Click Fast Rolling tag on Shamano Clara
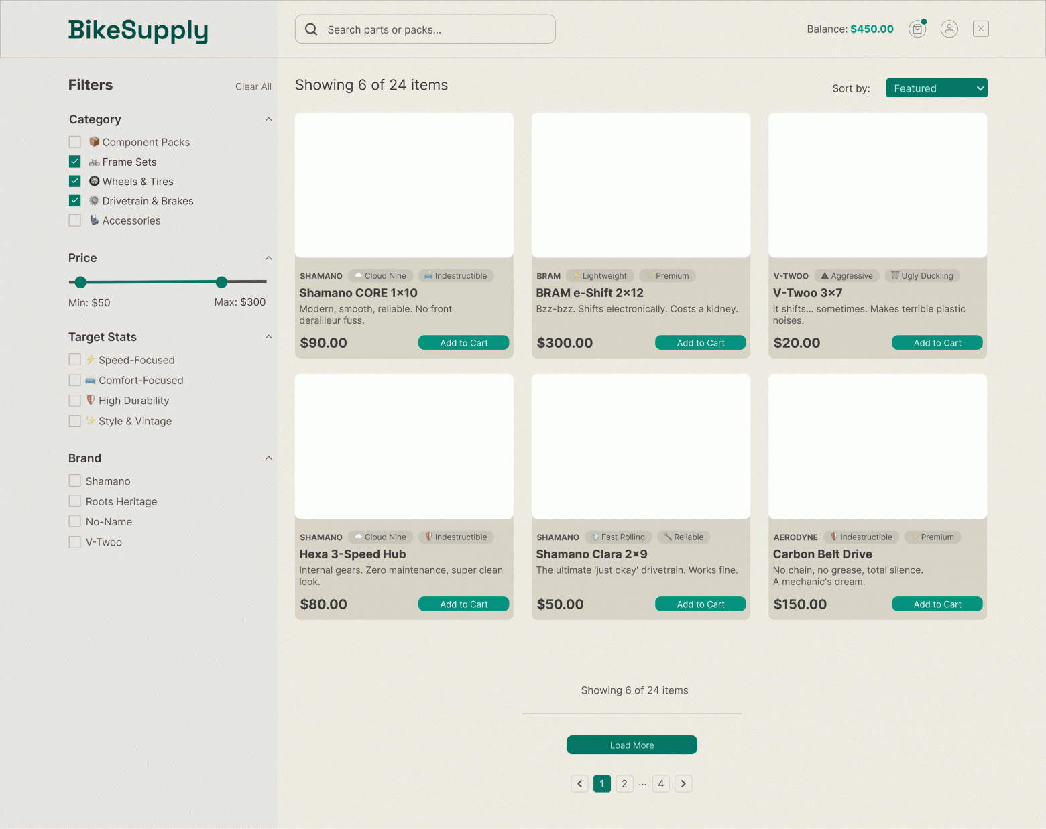The width and height of the screenshot is (1046, 829). pyautogui.click(x=618, y=537)
